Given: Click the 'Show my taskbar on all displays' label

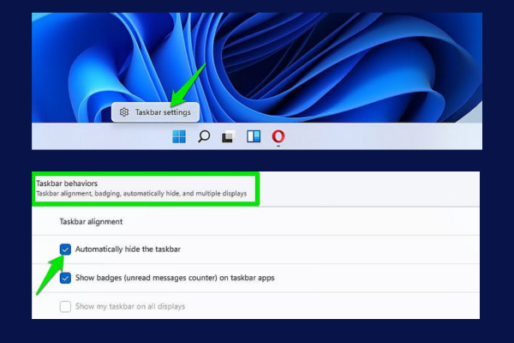Looking at the screenshot, I should coord(130,307).
